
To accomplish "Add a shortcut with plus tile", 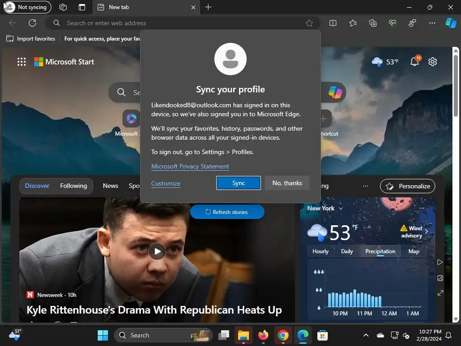I will 323,118.
